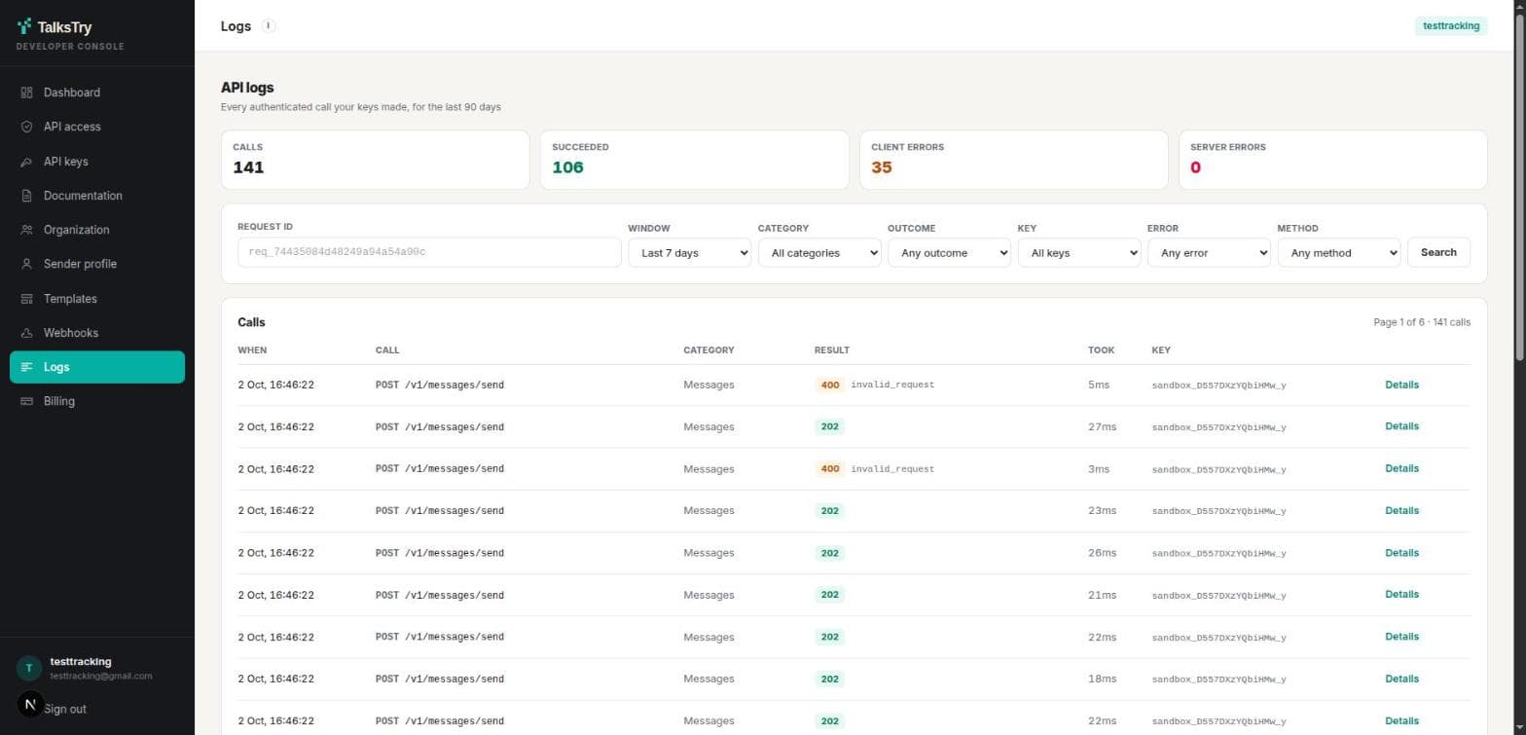Open Details for the 21ms call
1526x735 pixels.
point(1401,595)
